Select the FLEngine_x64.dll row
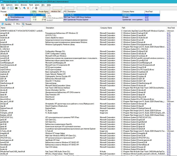 tap(88, 113)
